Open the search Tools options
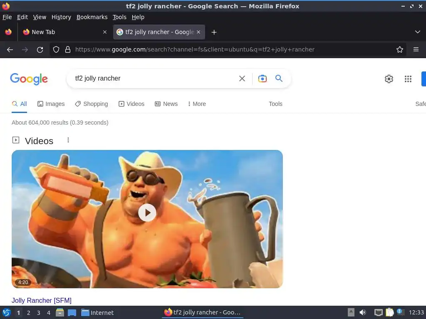 (x=275, y=104)
